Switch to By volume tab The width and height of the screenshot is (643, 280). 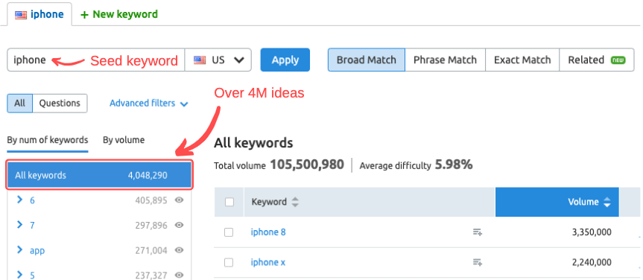coord(124,140)
